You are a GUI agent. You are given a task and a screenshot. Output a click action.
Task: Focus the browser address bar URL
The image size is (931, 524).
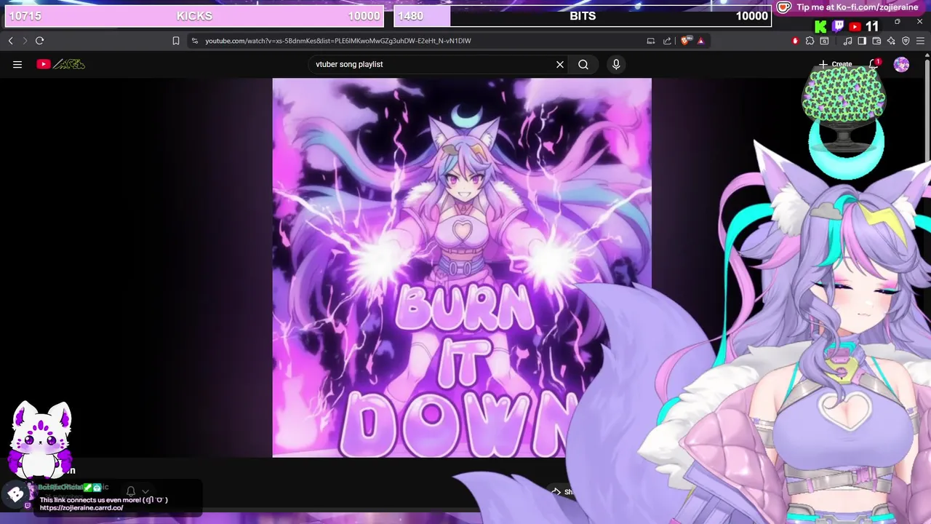338,41
